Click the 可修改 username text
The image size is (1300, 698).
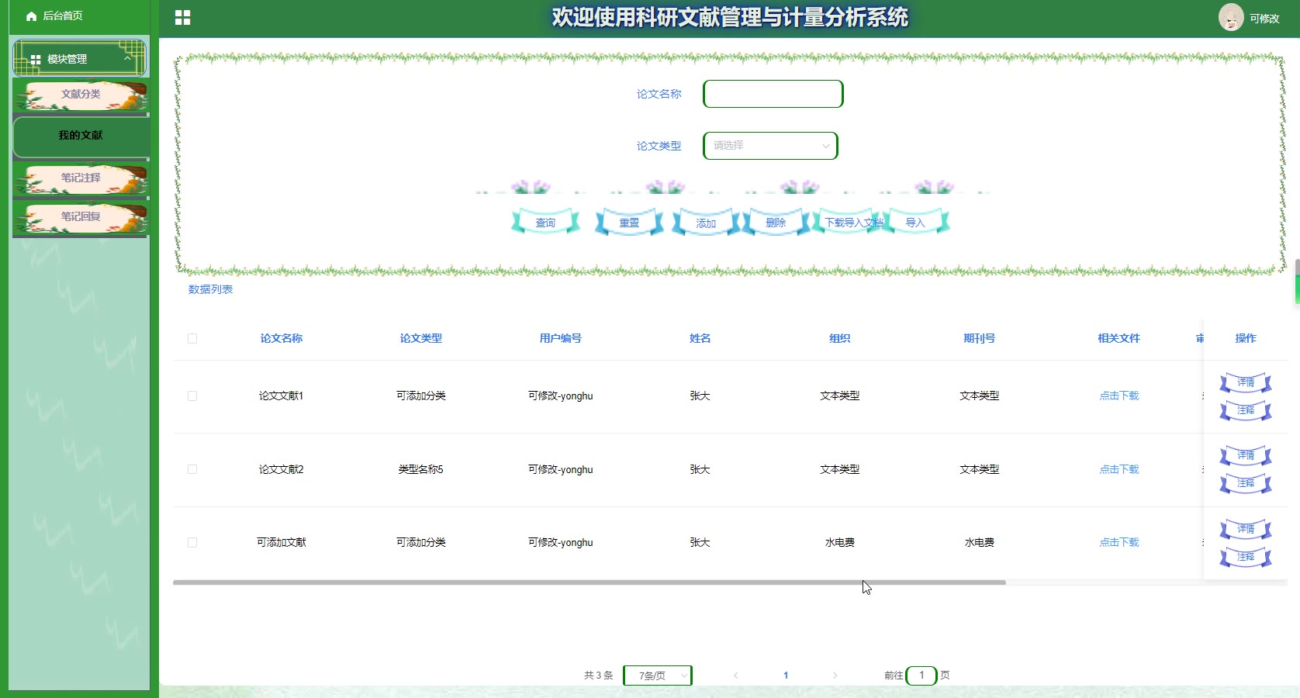coord(1264,19)
